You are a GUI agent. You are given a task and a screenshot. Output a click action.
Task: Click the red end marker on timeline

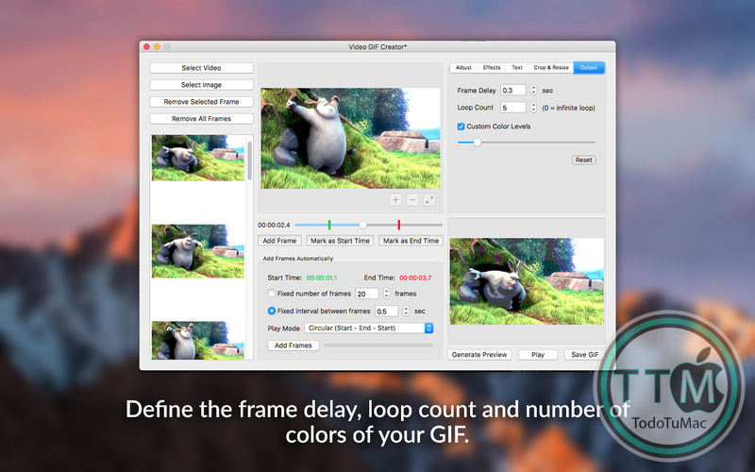(398, 225)
